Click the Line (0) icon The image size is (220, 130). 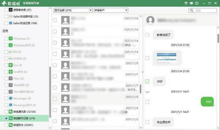[11, 65]
